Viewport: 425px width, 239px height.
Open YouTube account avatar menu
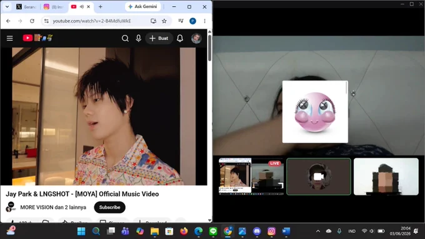(x=196, y=38)
